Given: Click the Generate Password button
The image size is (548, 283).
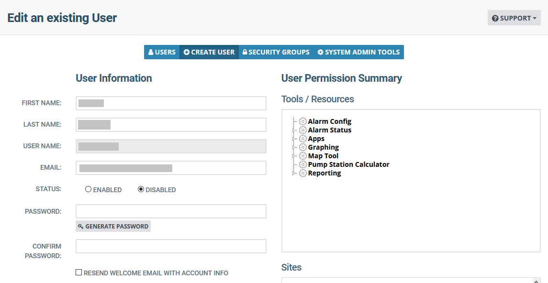Looking at the screenshot, I should (113, 226).
